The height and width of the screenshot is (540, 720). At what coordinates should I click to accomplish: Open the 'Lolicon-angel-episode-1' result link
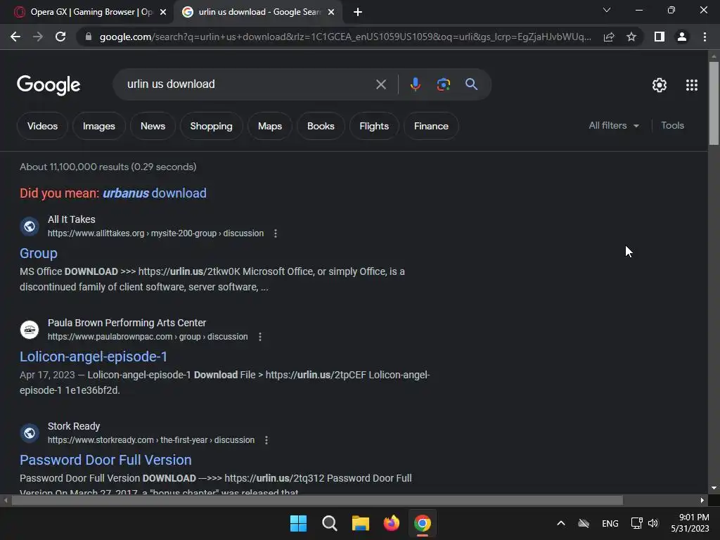94,356
